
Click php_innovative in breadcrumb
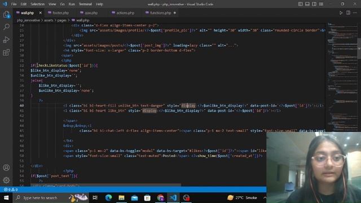coord(28,20)
